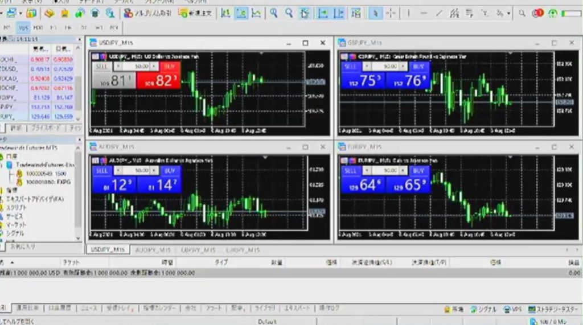Switch to the AUDJPY_M15 chart tab
583x325 pixels.
pos(153,250)
